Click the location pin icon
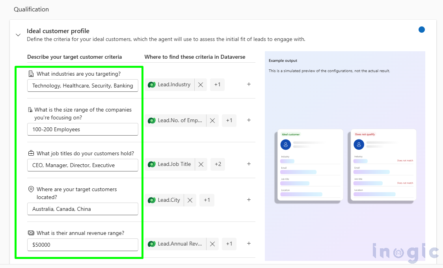 tap(31, 189)
